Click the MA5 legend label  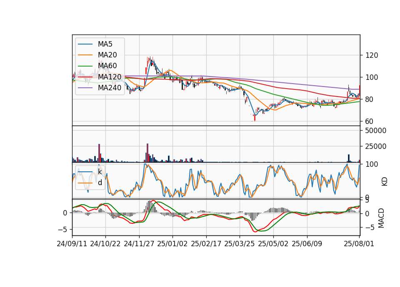tap(105, 44)
